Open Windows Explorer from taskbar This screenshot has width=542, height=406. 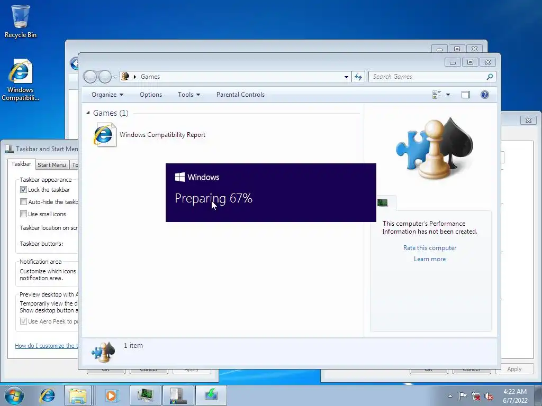point(78,395)
